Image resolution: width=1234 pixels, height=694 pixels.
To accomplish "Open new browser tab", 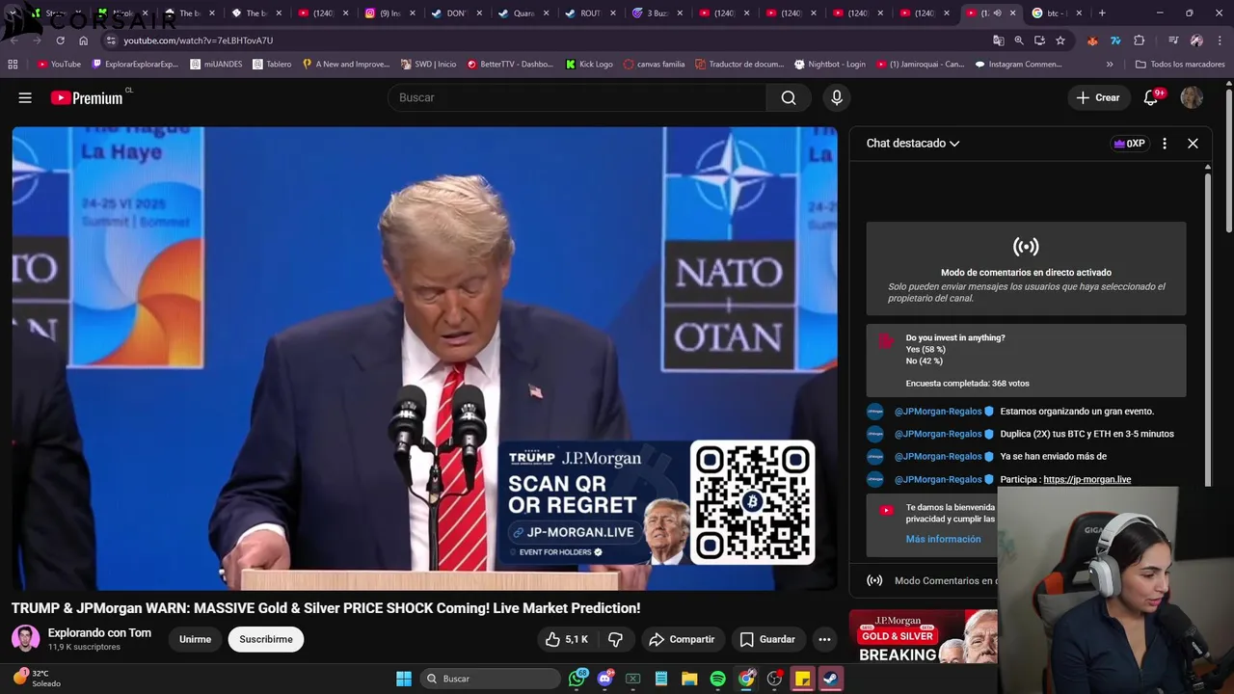I will [x=1102, y=13].
